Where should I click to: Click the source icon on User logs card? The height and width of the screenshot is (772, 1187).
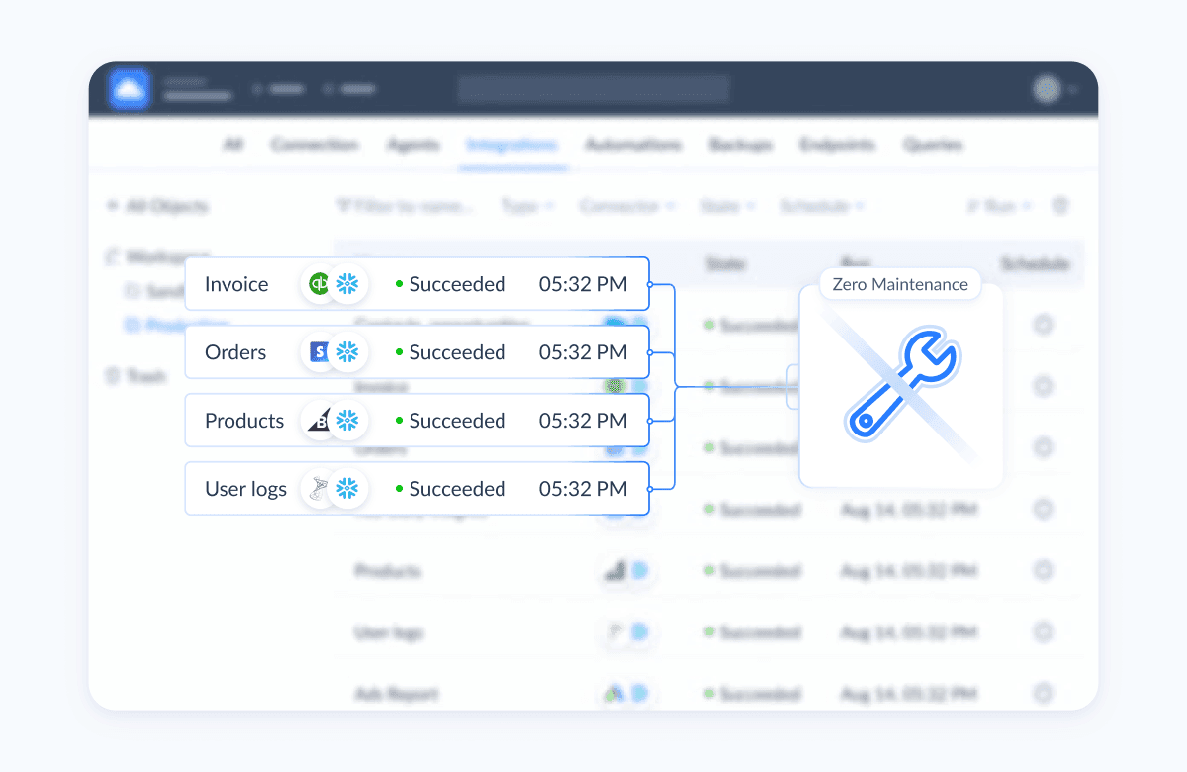pos(320,489)
